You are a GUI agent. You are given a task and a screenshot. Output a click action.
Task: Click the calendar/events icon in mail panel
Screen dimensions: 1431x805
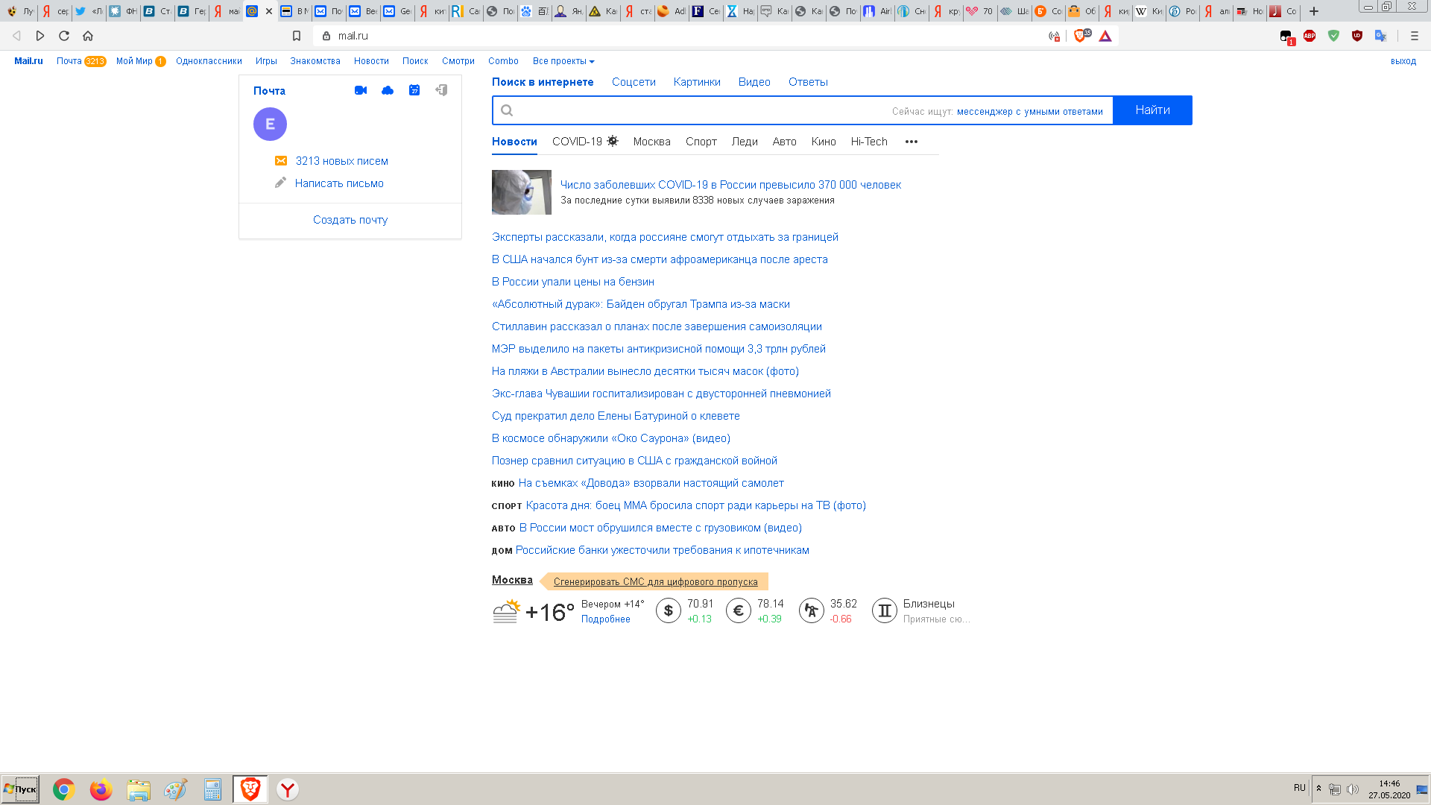pos(414,90)
